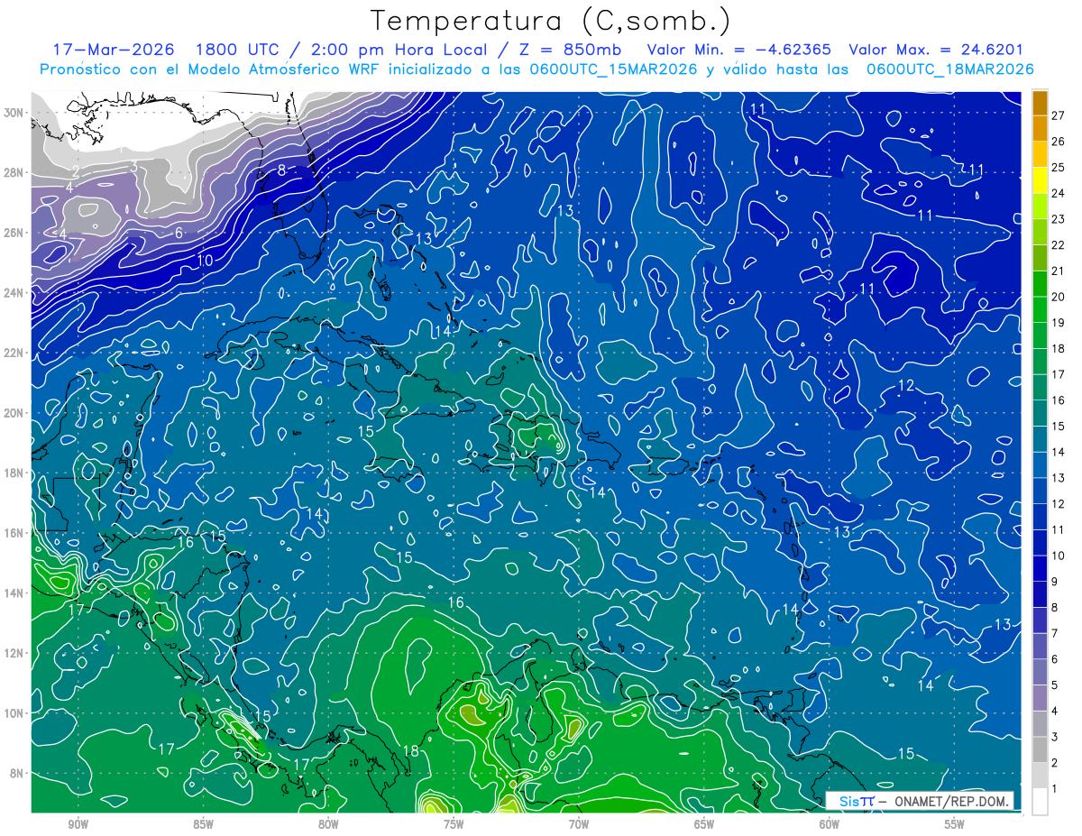Click the "70W" longitude axis label

tap(579, 824)
